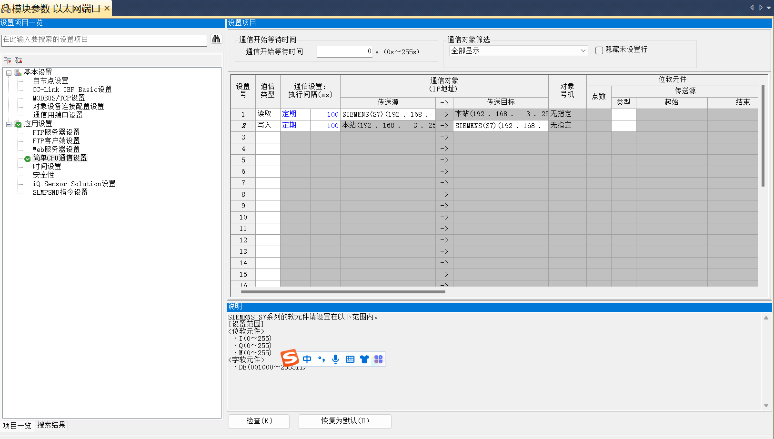
Task: Click the table's horizontal scrollbar
Action: click(343, 292)
